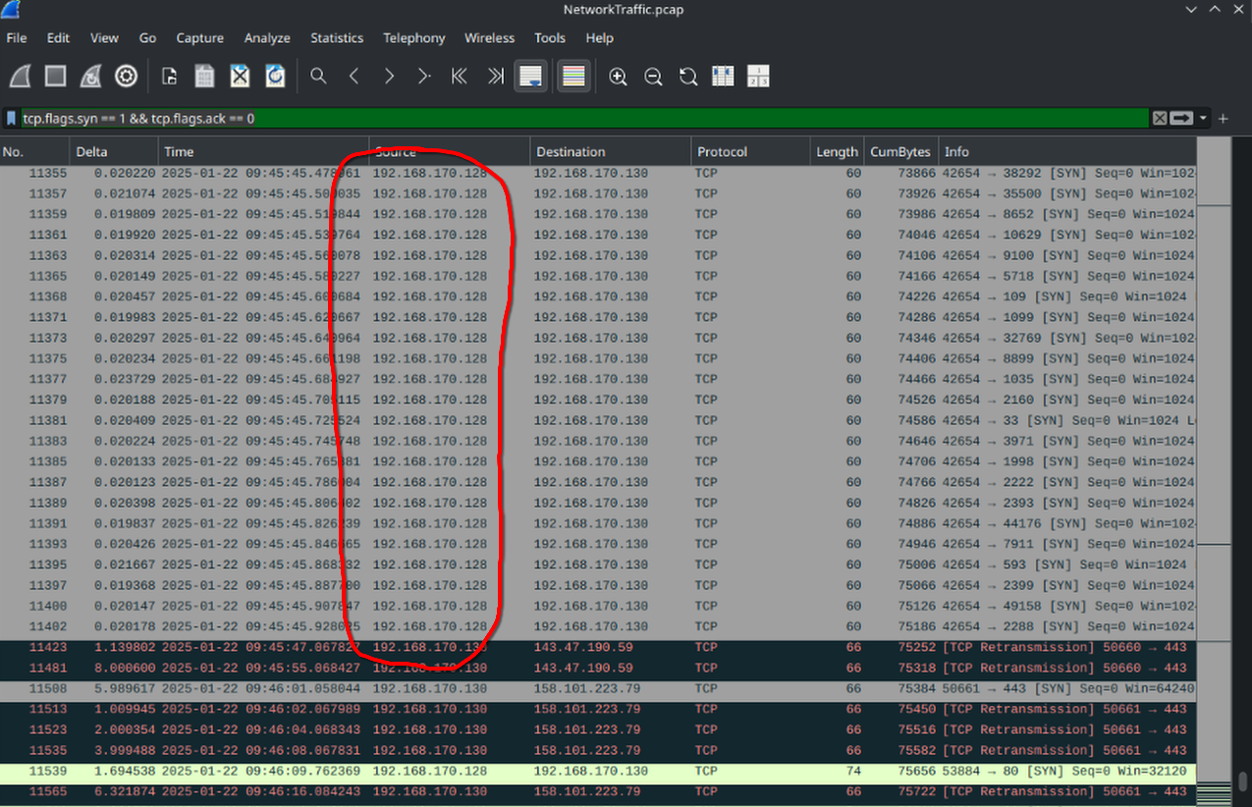Open the Statistics menu
This screenshot has width=1252, height=807.
click(337, 38)
